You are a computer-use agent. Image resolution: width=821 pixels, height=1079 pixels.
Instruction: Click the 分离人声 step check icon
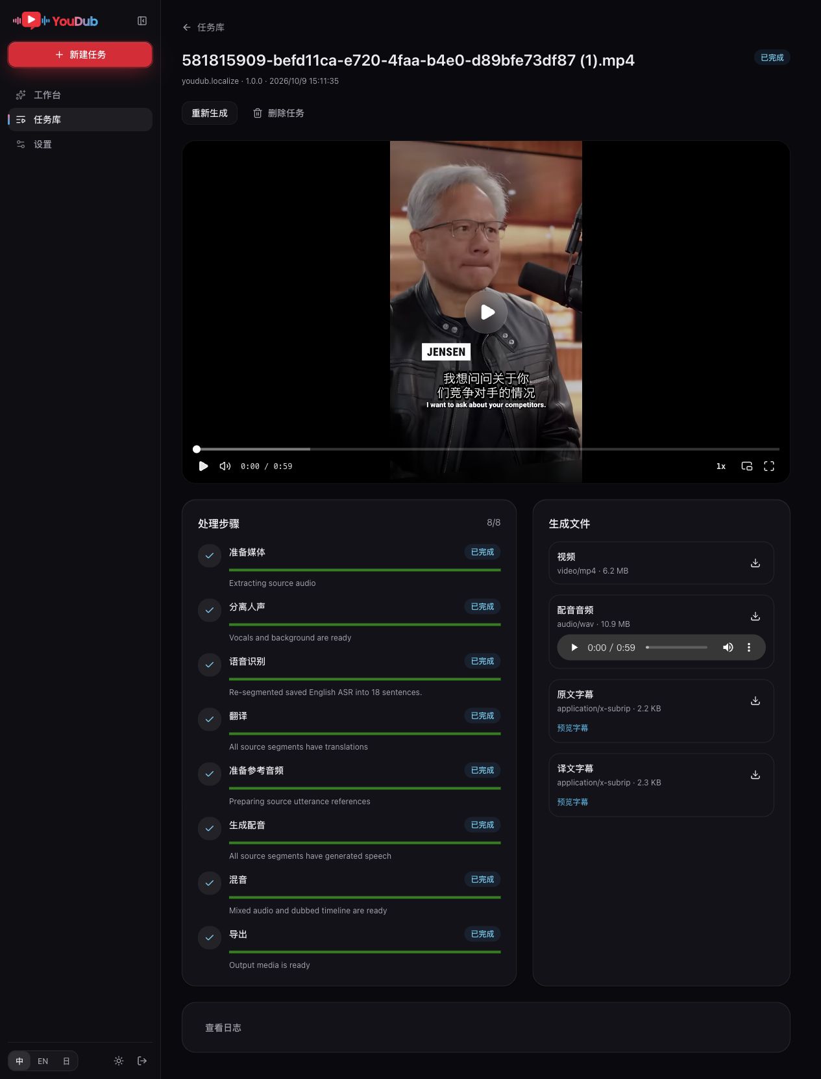point(210,610)
